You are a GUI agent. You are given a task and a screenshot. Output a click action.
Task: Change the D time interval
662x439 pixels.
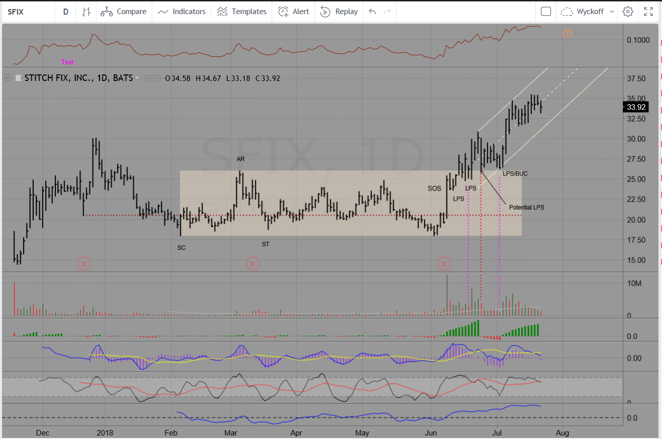pos(66,12)
